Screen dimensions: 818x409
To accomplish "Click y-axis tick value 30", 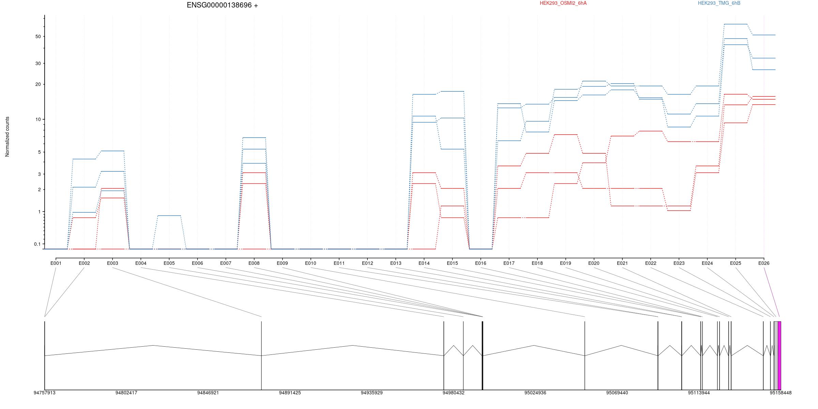I will coord(38,63).
